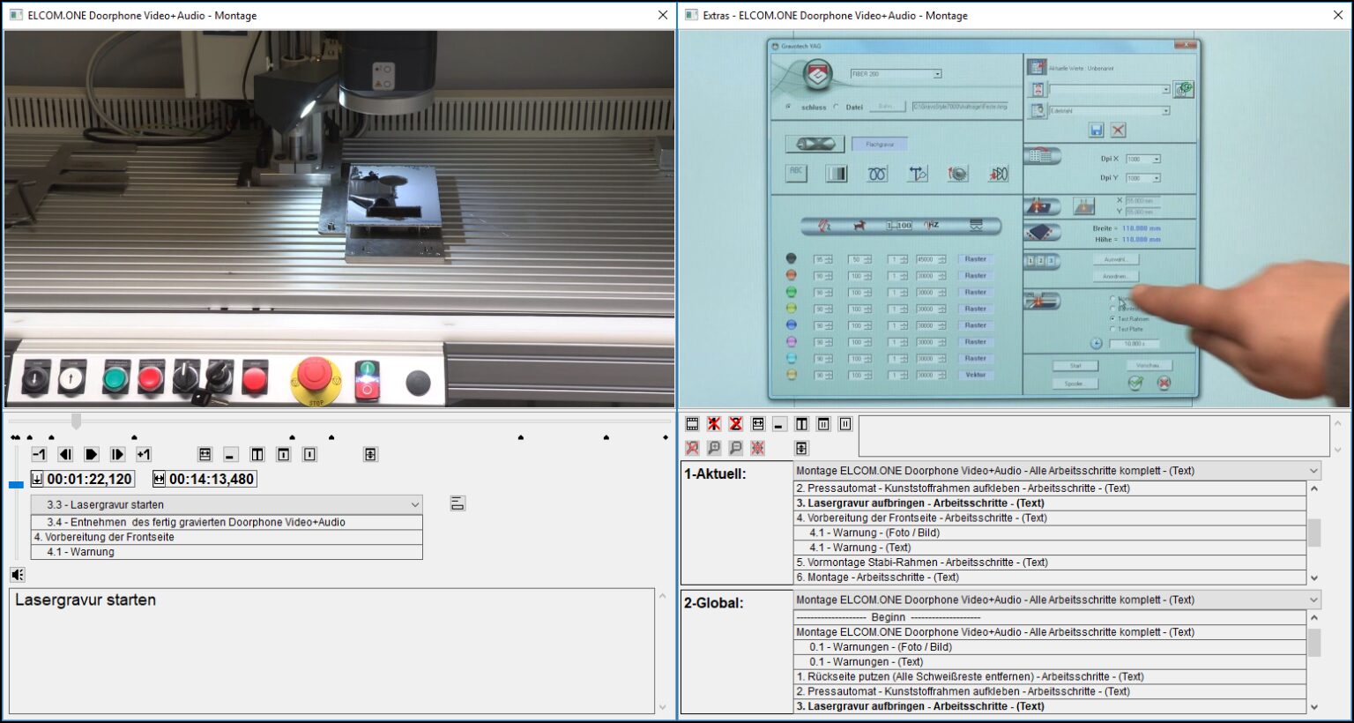Click the video timeline slider handle
Image resolution: width=1354 pixels, height=723 pixels.
click(77, 421)
